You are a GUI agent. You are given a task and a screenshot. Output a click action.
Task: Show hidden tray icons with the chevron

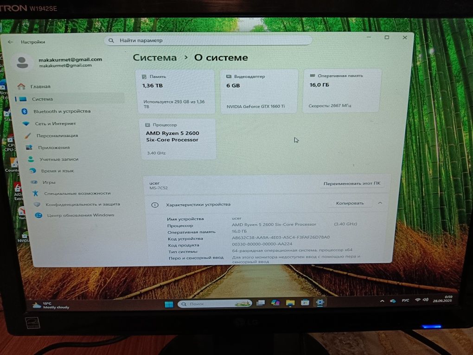(382, 301)
